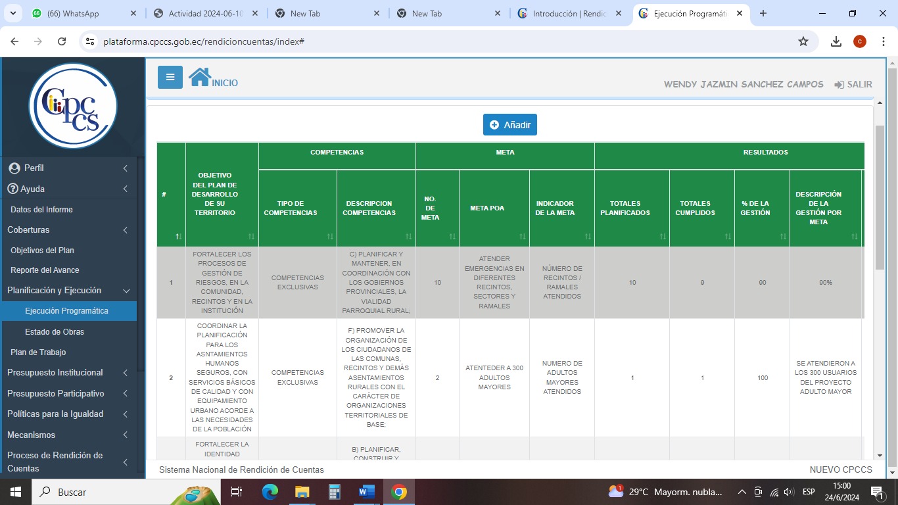Open Estado de Obras in sidebar
The height and width of the screenshot is (505, 898).
[55, 331]
